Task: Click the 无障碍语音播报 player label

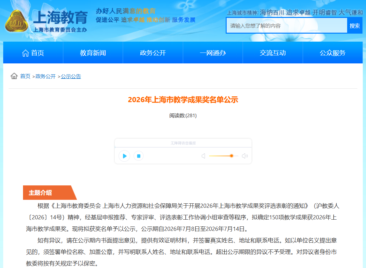Action: tap(183, 143)
